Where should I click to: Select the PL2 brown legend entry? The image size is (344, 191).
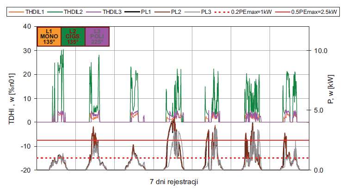pyautogui.click(x=168, y=12)
